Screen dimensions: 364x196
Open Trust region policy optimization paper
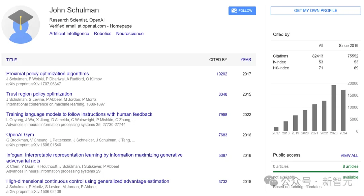pos(39,94)
